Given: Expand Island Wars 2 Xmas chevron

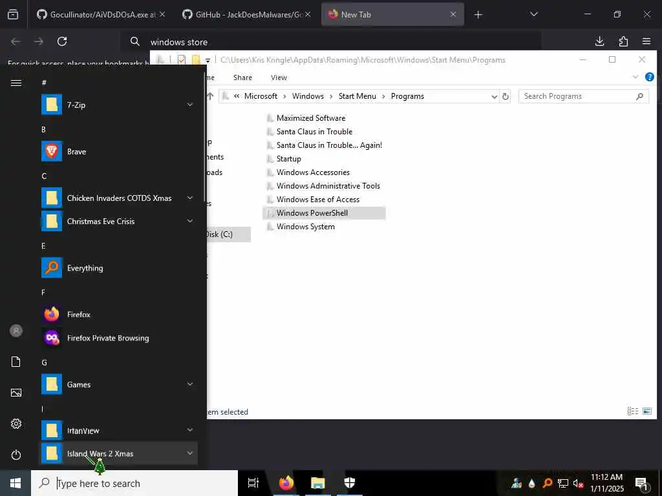Looking at the screenshot, I should coord(190,453).
